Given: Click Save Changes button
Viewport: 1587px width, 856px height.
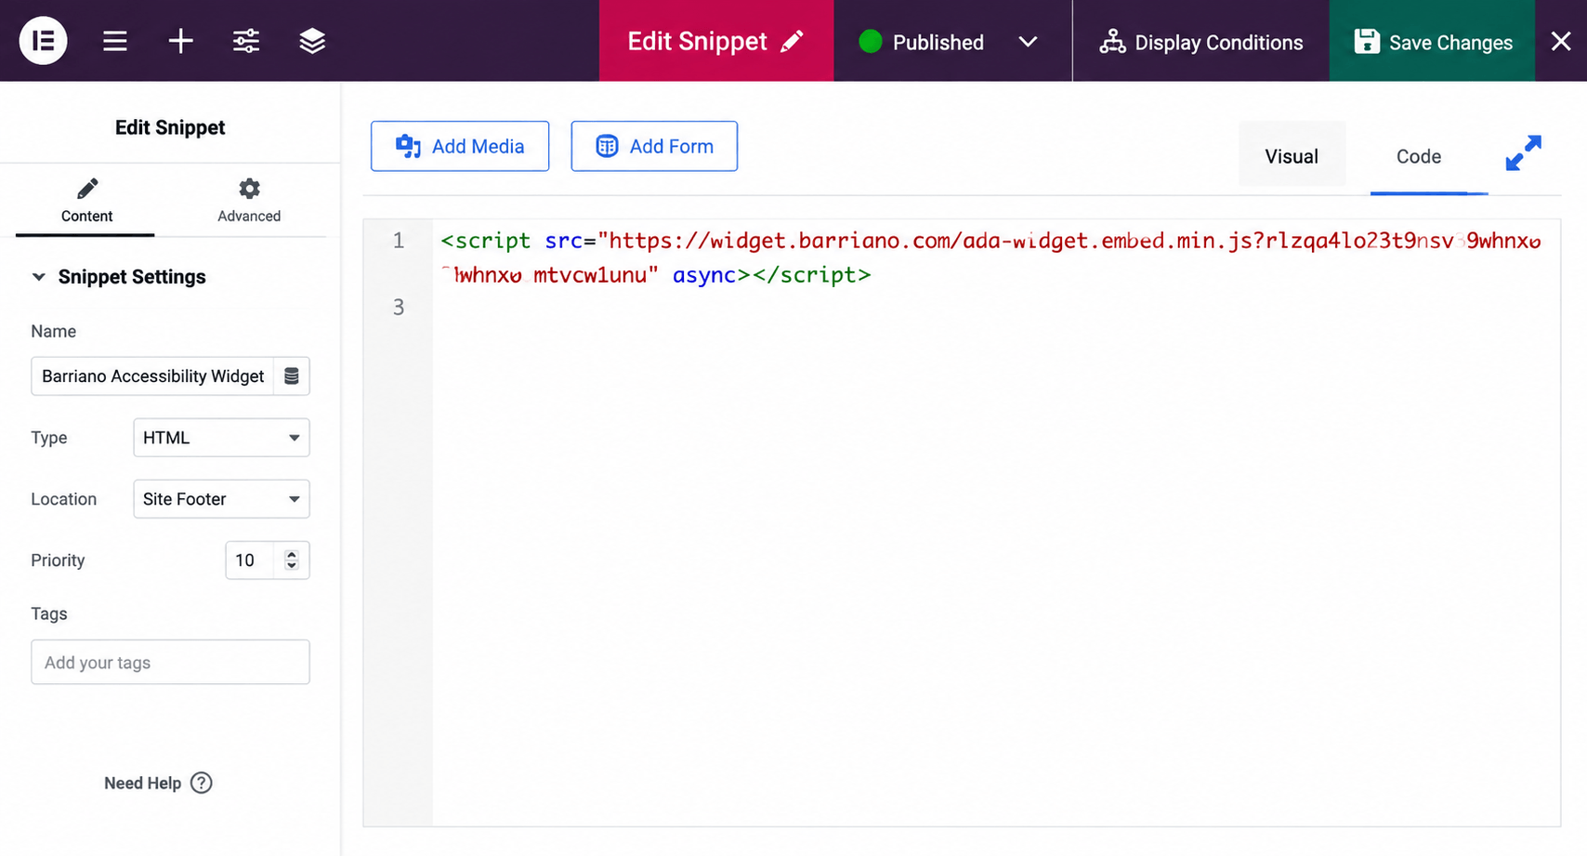Looking at the screenshot, I should tap(1432, 41).
